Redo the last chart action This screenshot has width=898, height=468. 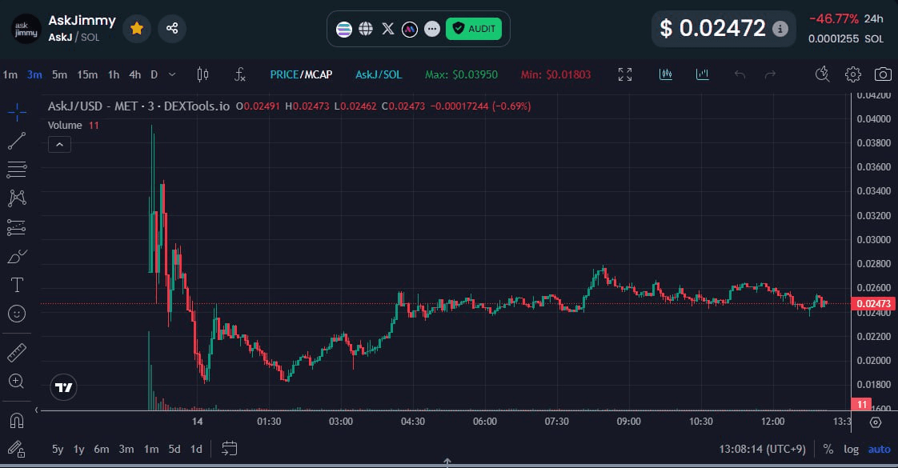pos(770,74)
